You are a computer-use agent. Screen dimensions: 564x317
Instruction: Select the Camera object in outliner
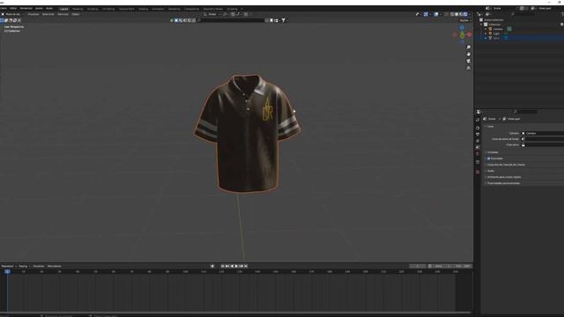coord(498,29)
